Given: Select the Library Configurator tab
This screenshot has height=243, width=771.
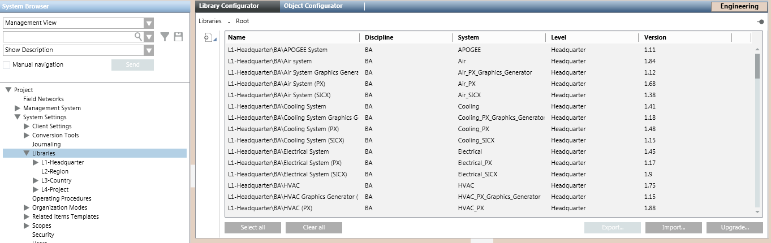Looking at the screenshot, I should click(x=229, y=6).
